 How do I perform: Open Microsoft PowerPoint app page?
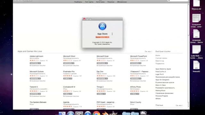138,56
